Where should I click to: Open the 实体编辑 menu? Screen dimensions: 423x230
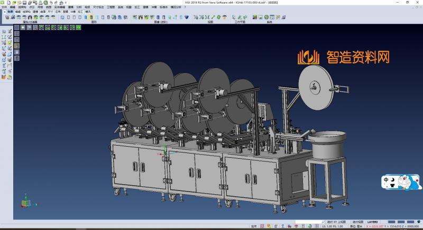point(60,7)
